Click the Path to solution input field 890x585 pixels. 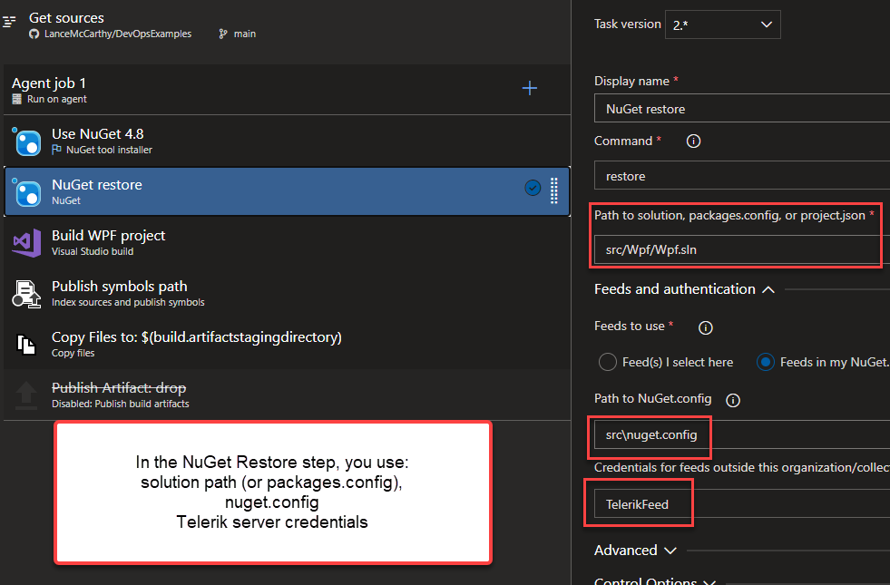(735, 248)
